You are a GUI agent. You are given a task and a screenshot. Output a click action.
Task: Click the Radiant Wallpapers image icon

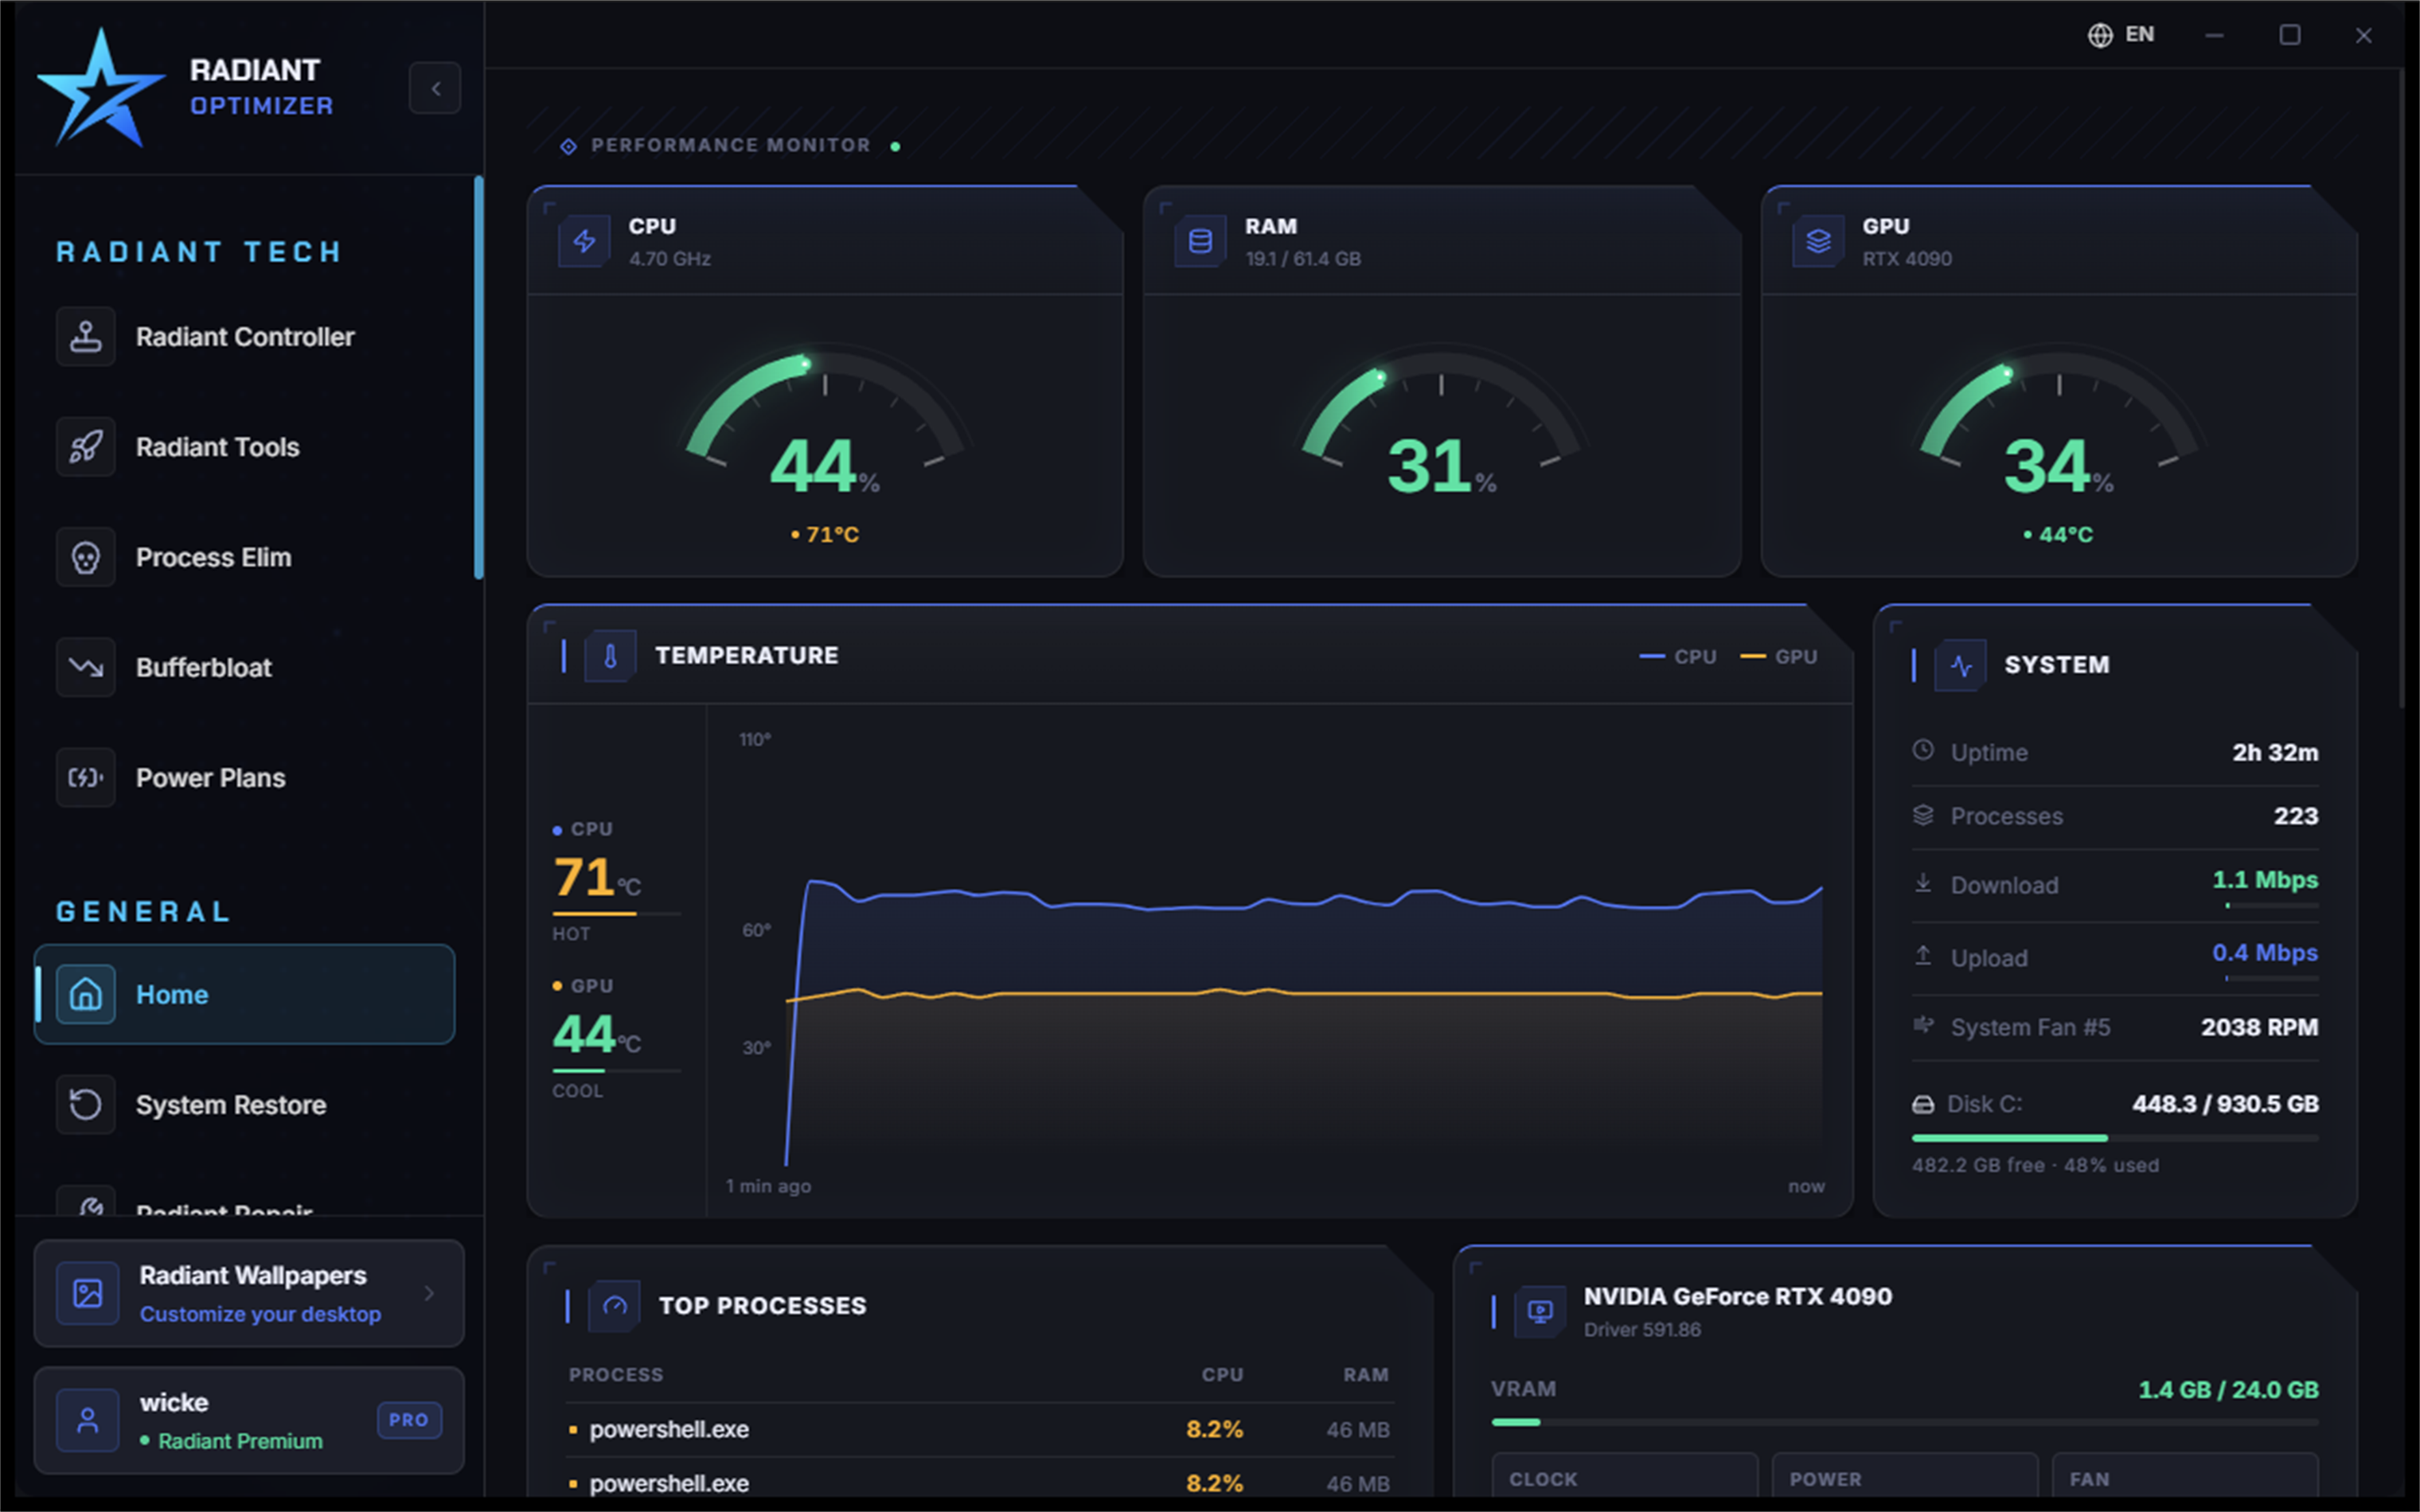pos(88,1293)
